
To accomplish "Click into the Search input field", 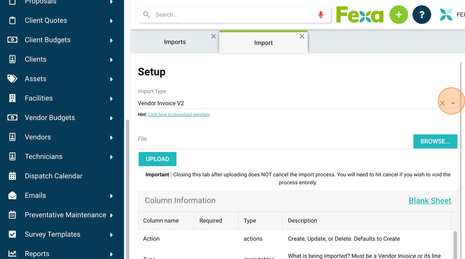I will pos(232,15).
